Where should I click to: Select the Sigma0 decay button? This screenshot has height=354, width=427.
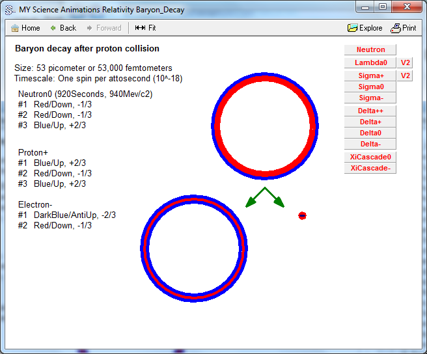click(x=370, y=87)
